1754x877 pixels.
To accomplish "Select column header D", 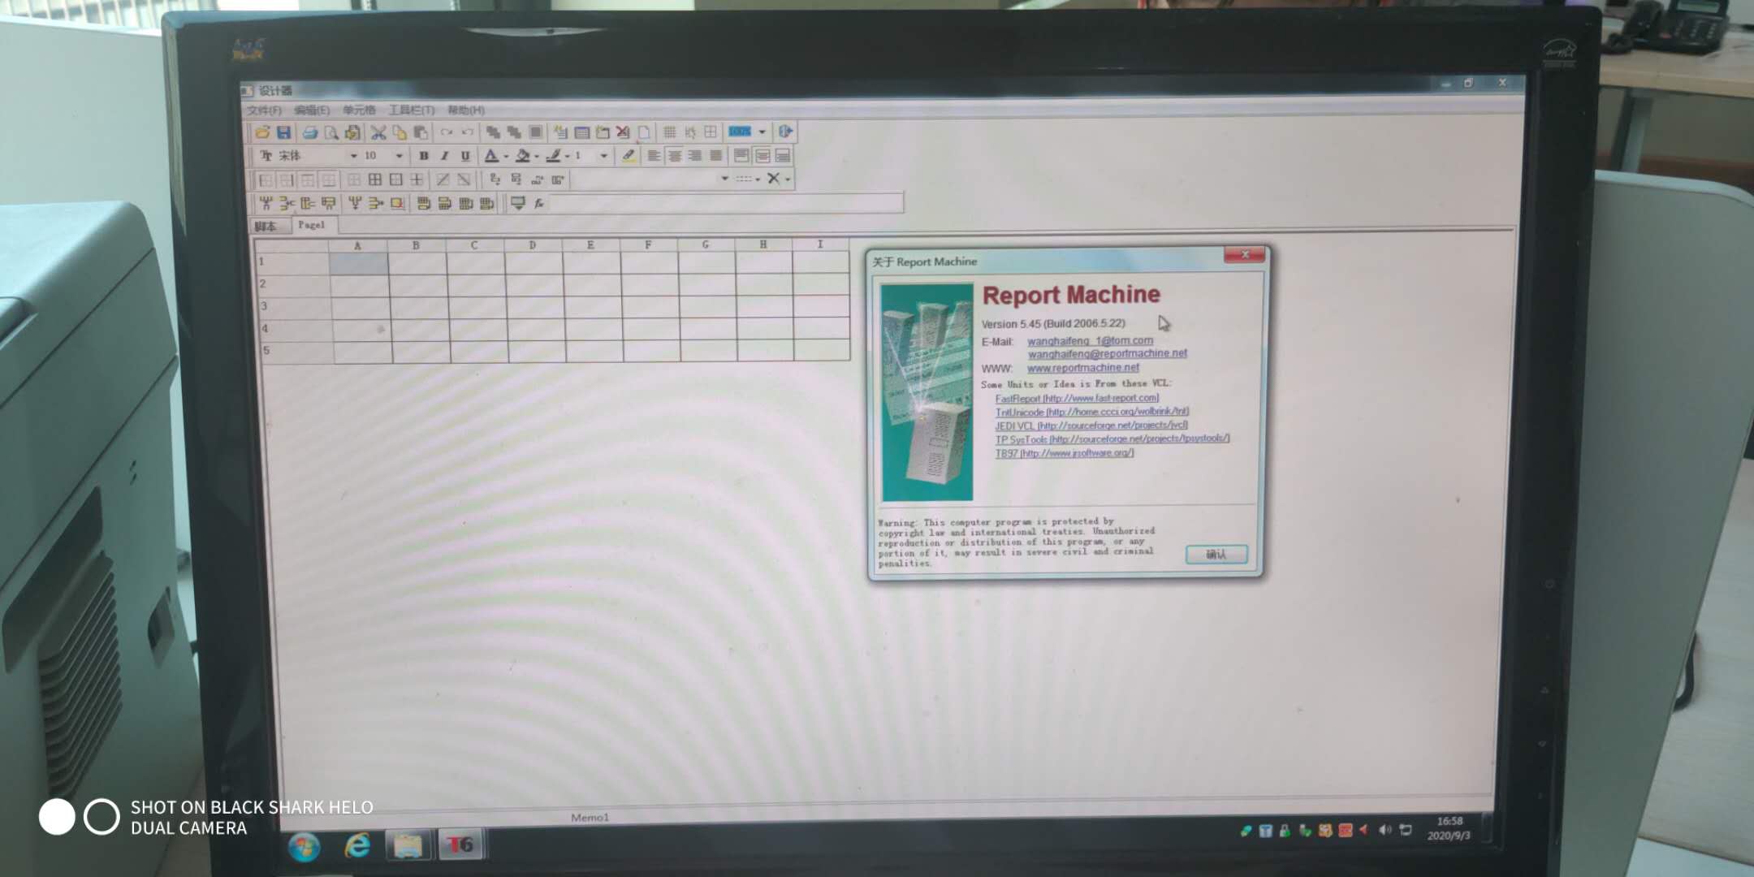I will (x=532, y=244).
